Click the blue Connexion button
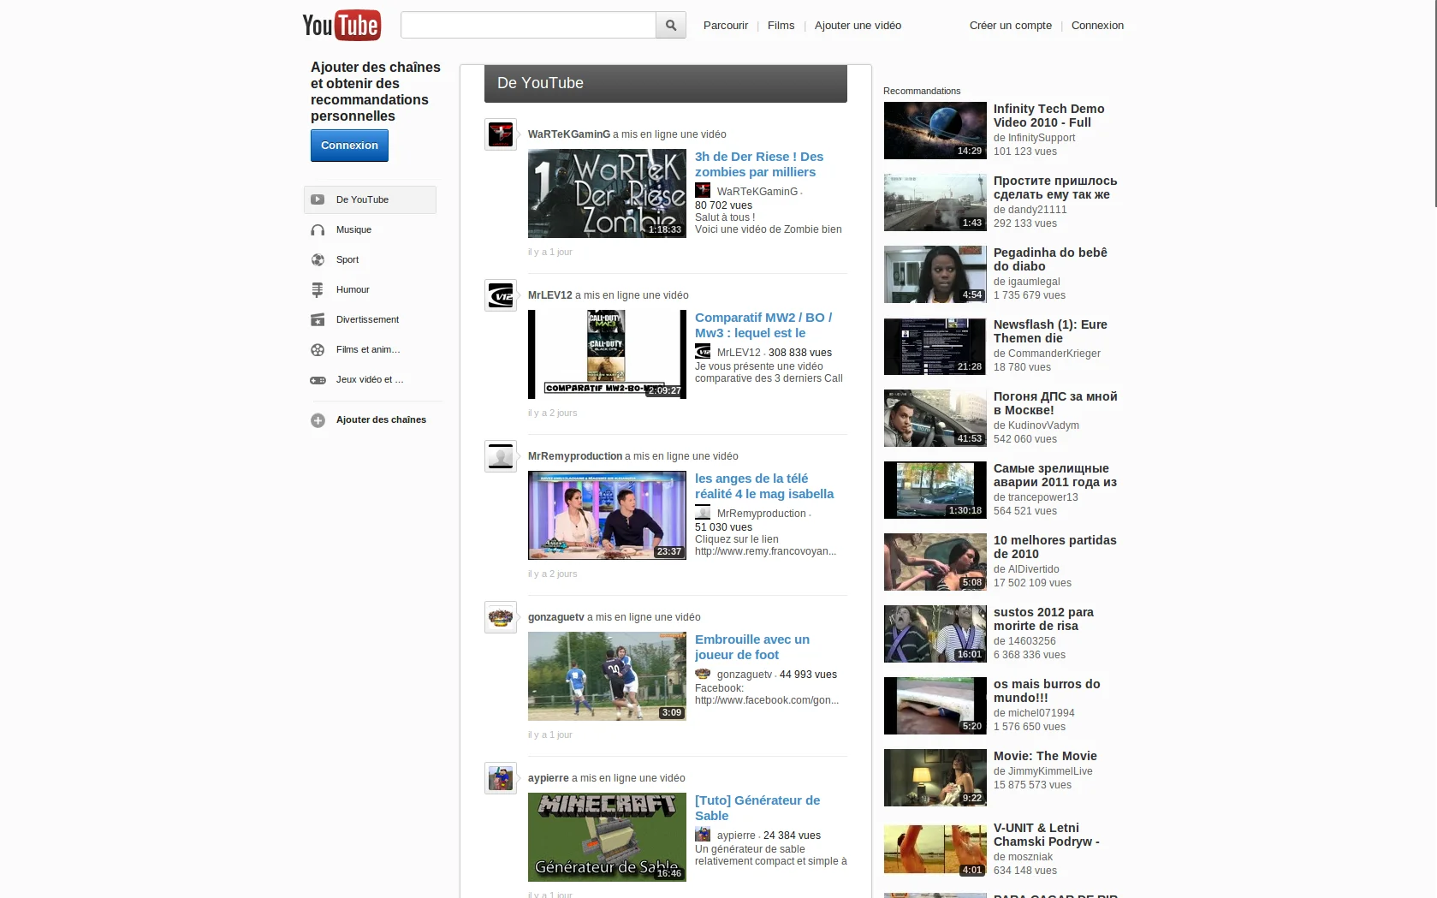The width and height of the screenshot is (1437, 898). pos(349,146)
